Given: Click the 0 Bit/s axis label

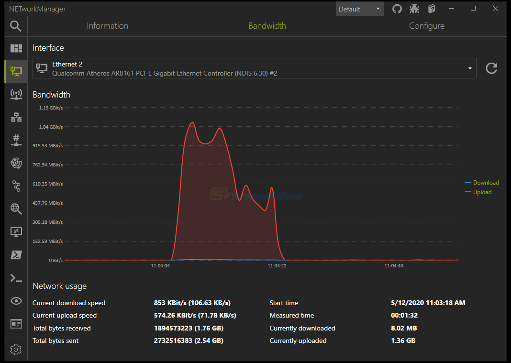Looking at the screenshot, I should click(x=56, y=260).
